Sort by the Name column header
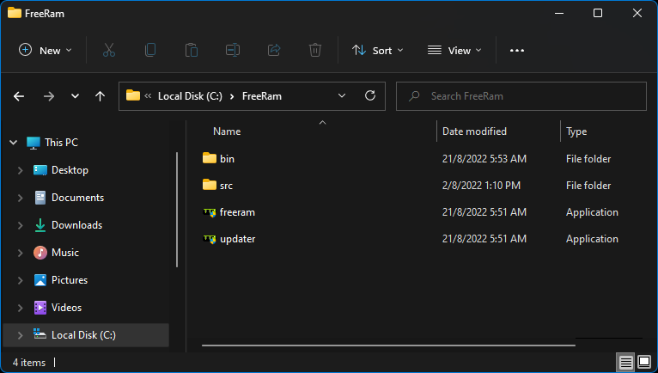658x373 pixels. point(227,131)
